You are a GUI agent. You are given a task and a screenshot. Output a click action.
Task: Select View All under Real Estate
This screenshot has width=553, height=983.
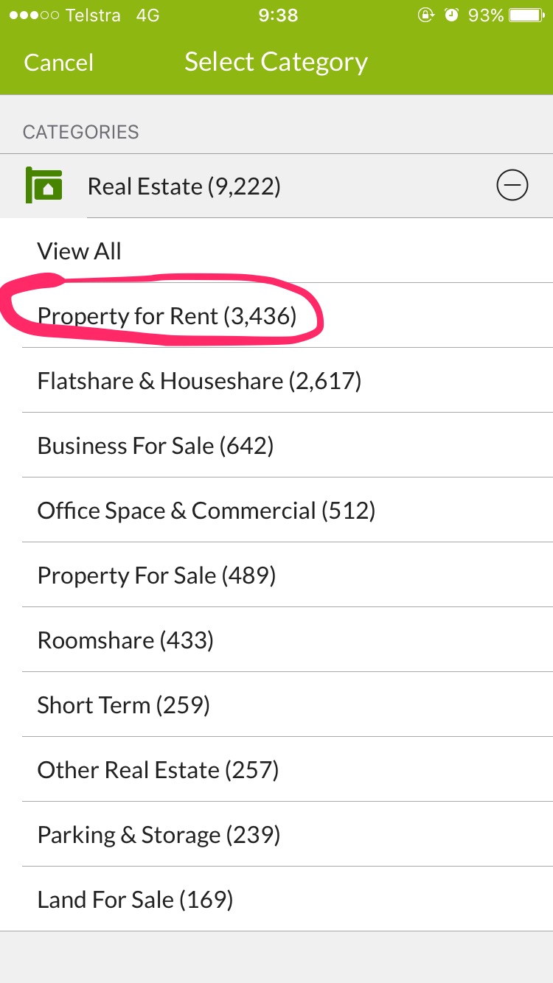[288, 251]
